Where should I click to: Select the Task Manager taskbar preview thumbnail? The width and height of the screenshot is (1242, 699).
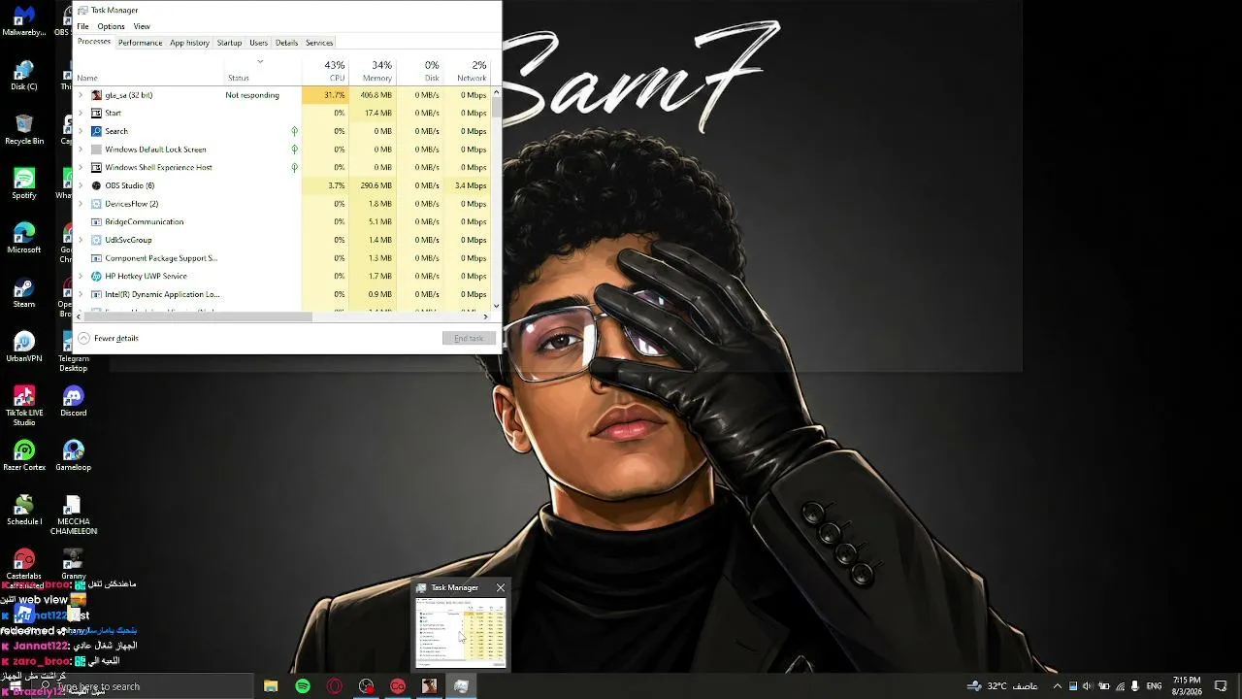(x=461, y=632)
